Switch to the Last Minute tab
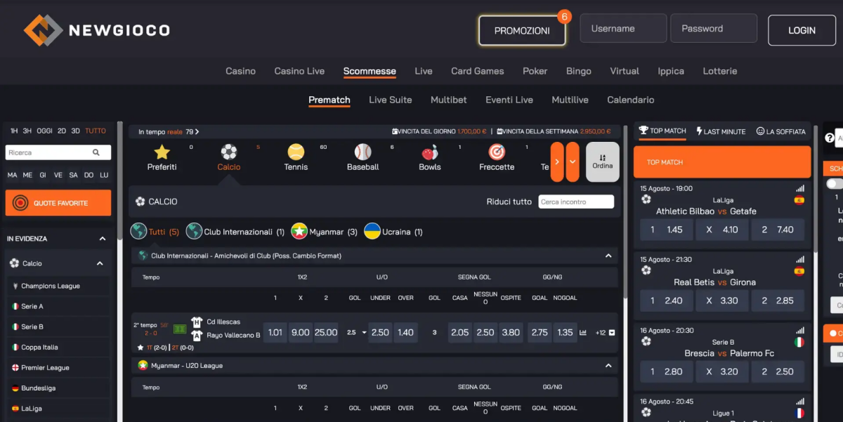Viewport: 843px width, 422px height. tap(721, 131)
